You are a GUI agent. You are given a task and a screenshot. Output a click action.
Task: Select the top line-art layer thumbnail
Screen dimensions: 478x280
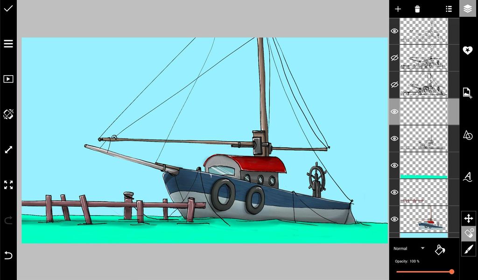coord(424,31)
